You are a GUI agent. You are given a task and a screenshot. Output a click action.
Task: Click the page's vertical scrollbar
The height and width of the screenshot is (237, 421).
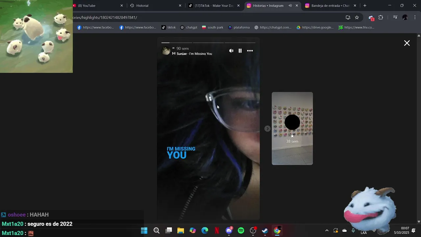[419, 128]
